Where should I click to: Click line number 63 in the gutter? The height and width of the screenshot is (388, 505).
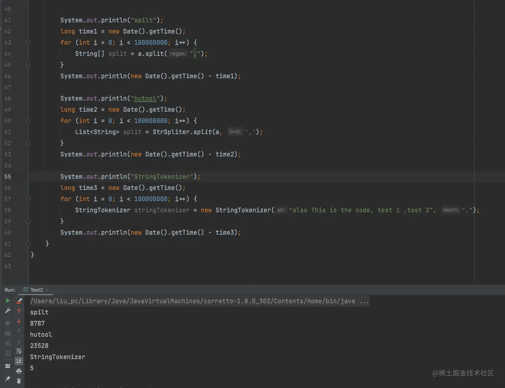tap(8, 266)
